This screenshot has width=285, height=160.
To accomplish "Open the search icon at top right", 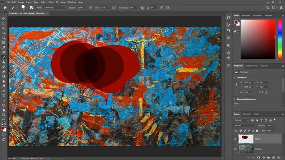I will click(268, 8).
